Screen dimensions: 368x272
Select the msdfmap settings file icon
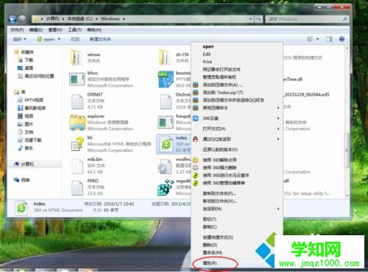pos(165,166)
